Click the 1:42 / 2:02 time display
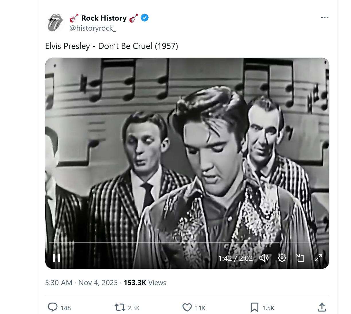This screenshot has width=351, height=314. [x=235, y=258]
